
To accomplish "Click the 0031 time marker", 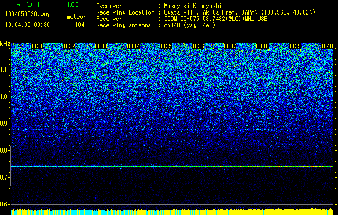I will 37,46.
